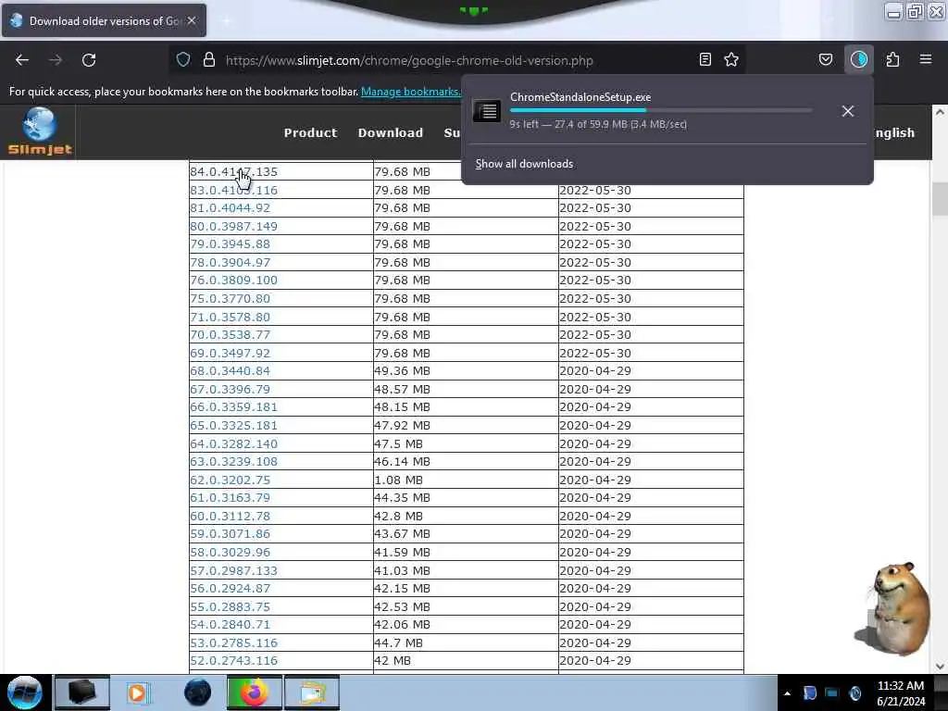Close the download tab with X
This screenshot has height=711, width=948.
(x=192, y=20)
